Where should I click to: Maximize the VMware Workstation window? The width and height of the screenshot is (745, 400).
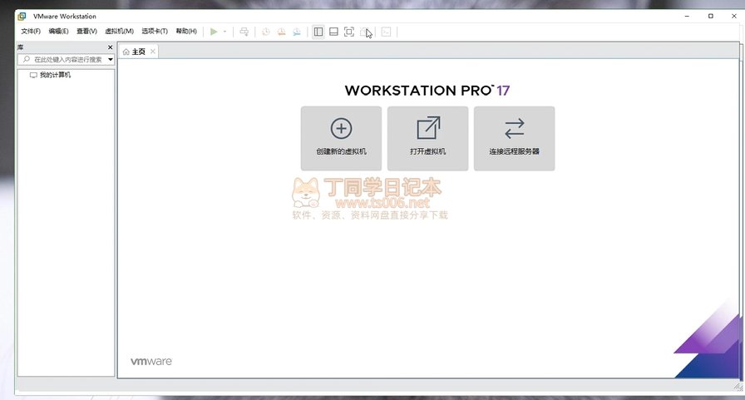click(x=711, y=16)
